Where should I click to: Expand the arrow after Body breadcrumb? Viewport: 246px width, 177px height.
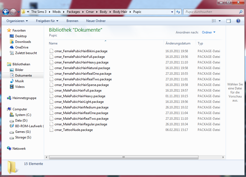point(110,12)
